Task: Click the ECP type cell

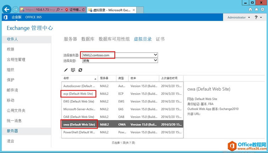Action: click(x=121, y=94)
